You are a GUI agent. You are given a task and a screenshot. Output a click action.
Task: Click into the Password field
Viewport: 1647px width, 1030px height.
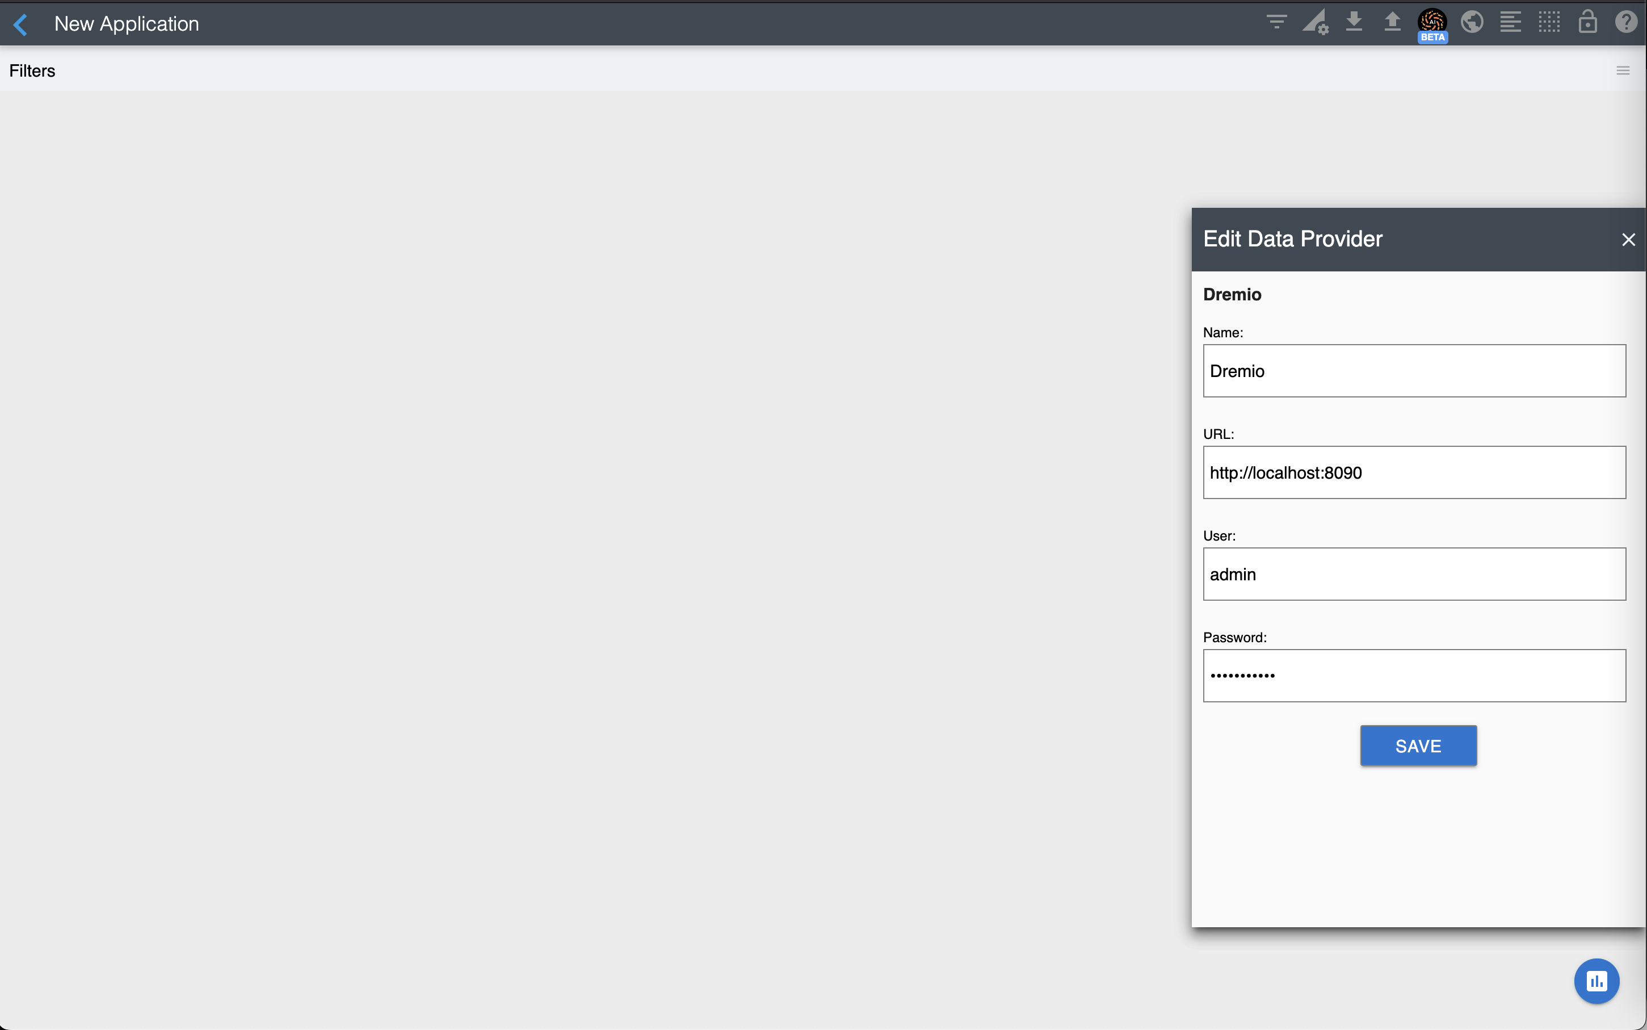1414,676
